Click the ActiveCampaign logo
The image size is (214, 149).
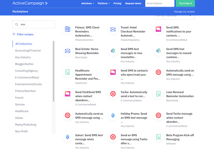30,3
